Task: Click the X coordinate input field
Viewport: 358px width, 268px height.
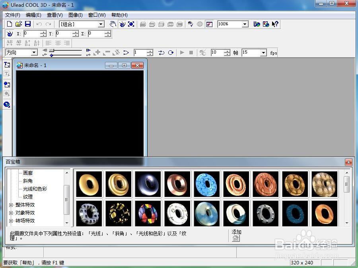Action: pos(32,34)
